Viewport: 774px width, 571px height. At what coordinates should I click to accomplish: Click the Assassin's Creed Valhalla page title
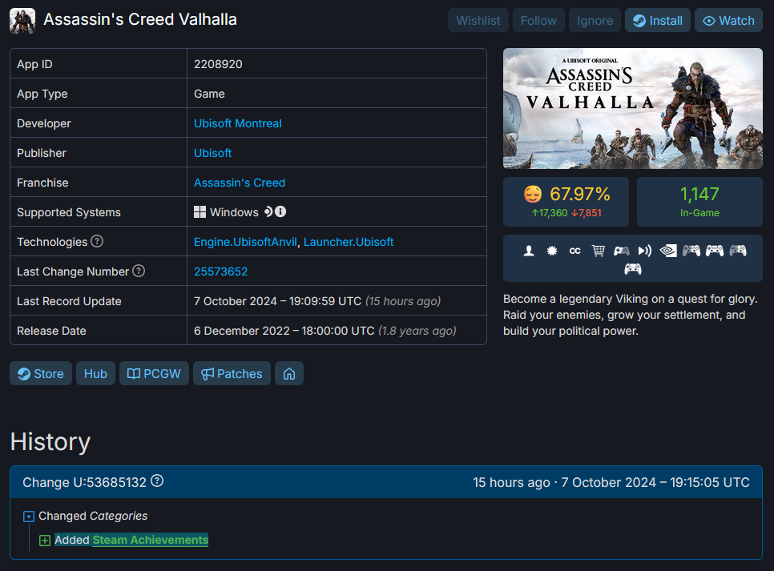(x=140, y=20)
